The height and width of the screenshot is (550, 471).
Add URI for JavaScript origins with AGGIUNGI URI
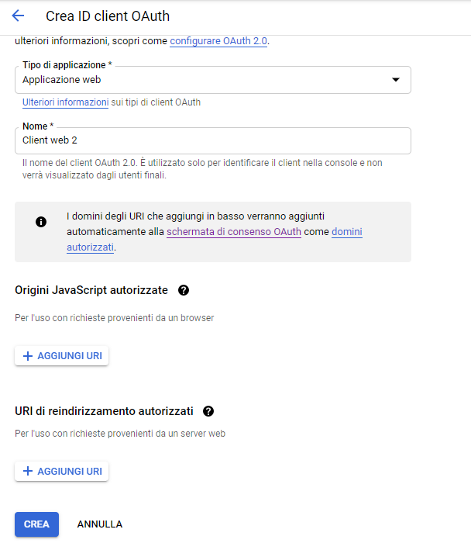(62, 356)
